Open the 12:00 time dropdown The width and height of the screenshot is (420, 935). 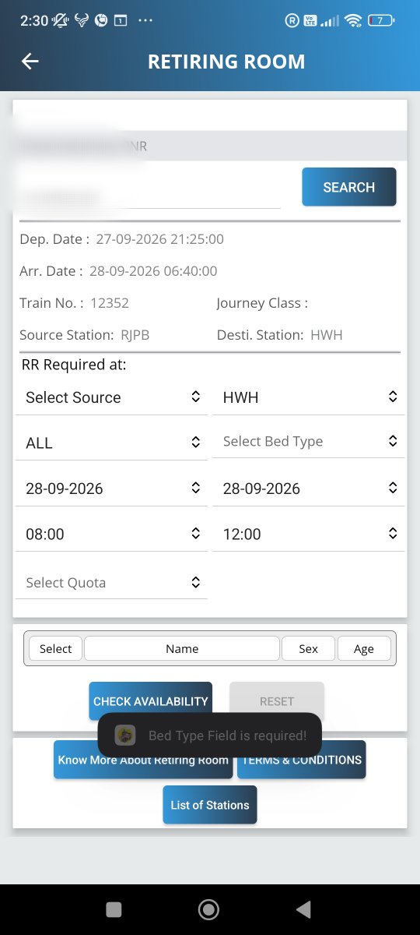pyautogui.click(x=308, y=534)
